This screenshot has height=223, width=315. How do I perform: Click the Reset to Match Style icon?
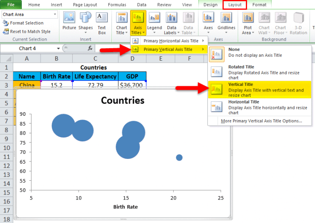point(6,31)
